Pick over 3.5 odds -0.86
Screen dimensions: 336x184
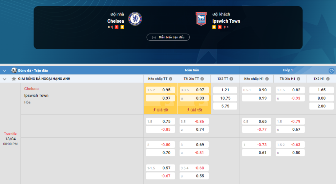194,121
